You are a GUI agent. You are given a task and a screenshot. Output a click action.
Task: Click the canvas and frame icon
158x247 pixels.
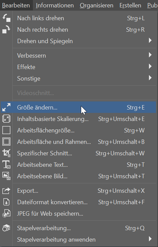tap(6, 142)
